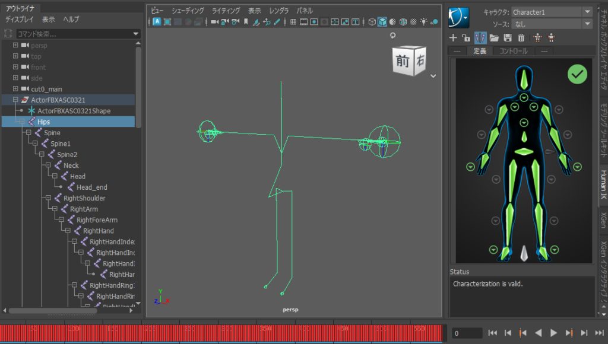The height and width of the screenshot is (344, 608).
Task: Switch to the コントロール tab
Action: click(x=512, y=51)
